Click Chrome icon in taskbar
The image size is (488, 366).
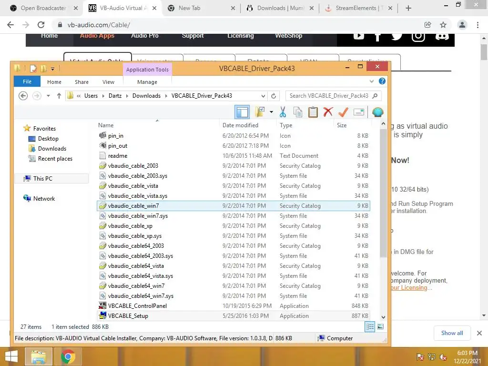(68, 356)
